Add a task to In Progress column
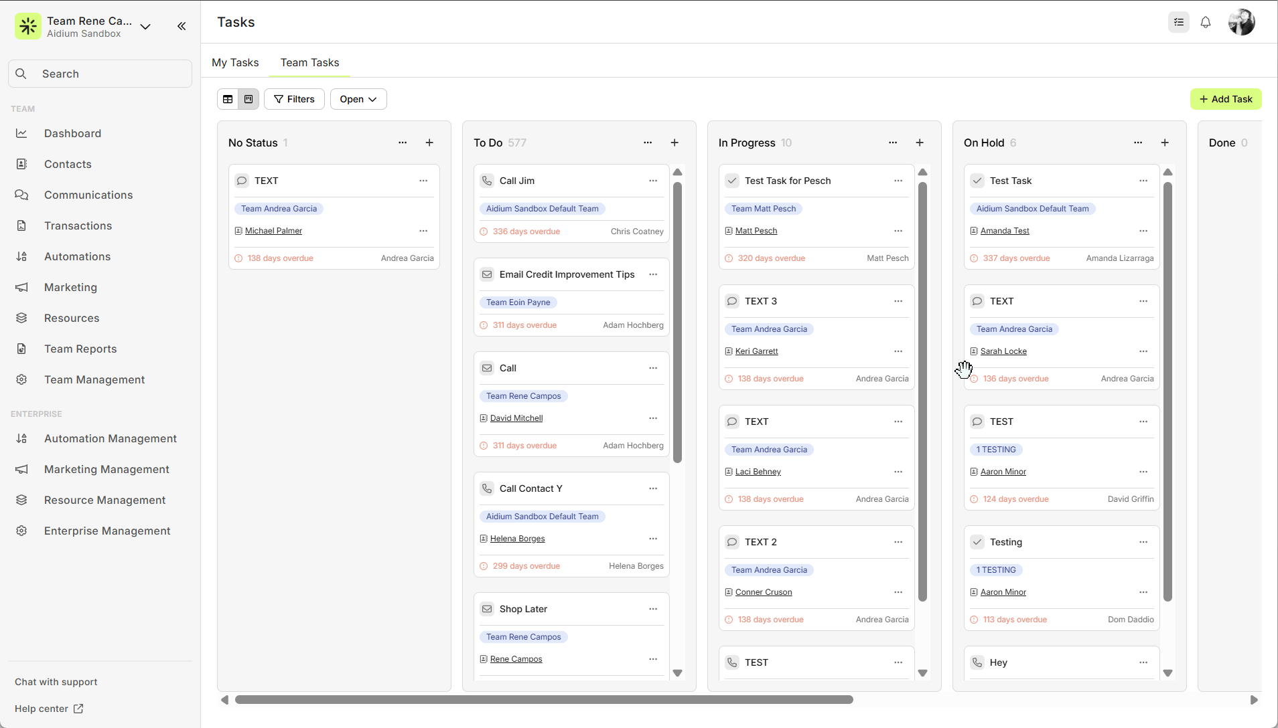This screenshot has height=728, width=1278. (x=920, y=143)
